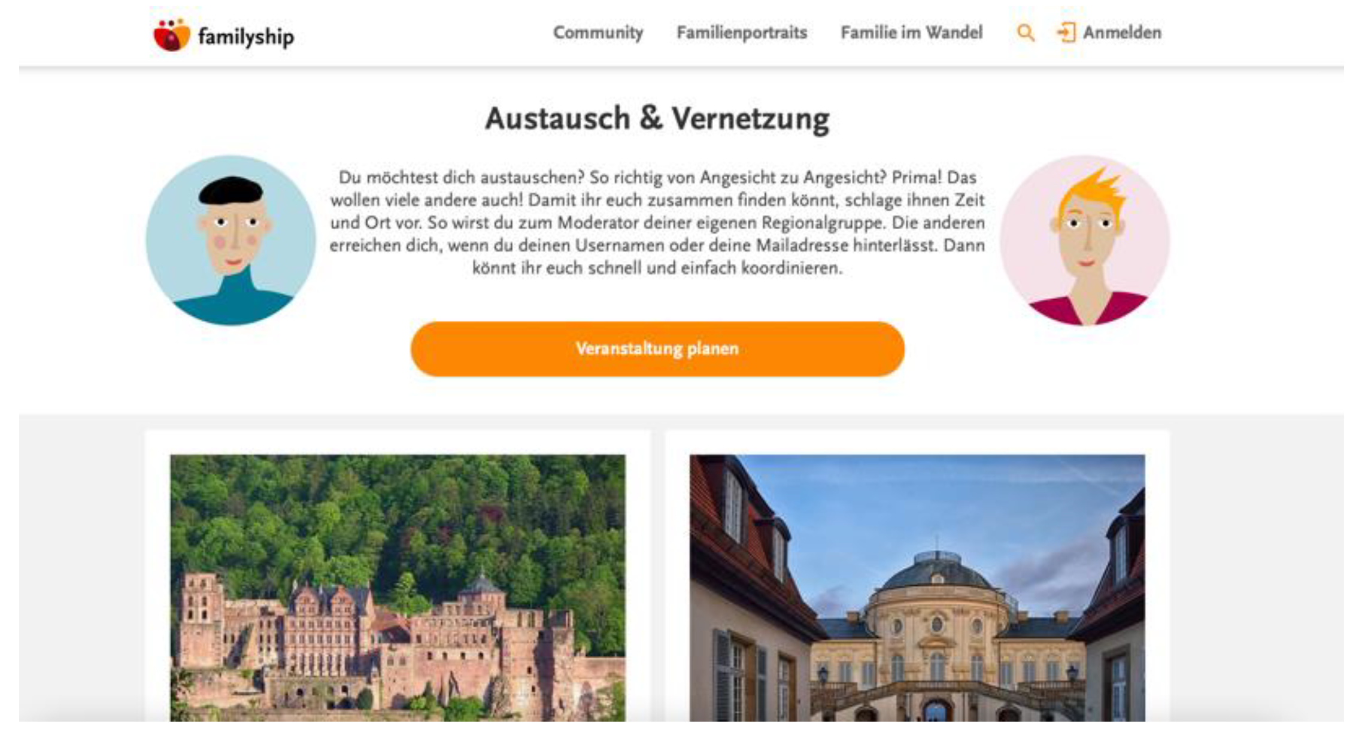This screenshot has height=736, width=1359.
Task: Open the domed palace courtyard photo
Action: tap(917, 588)
